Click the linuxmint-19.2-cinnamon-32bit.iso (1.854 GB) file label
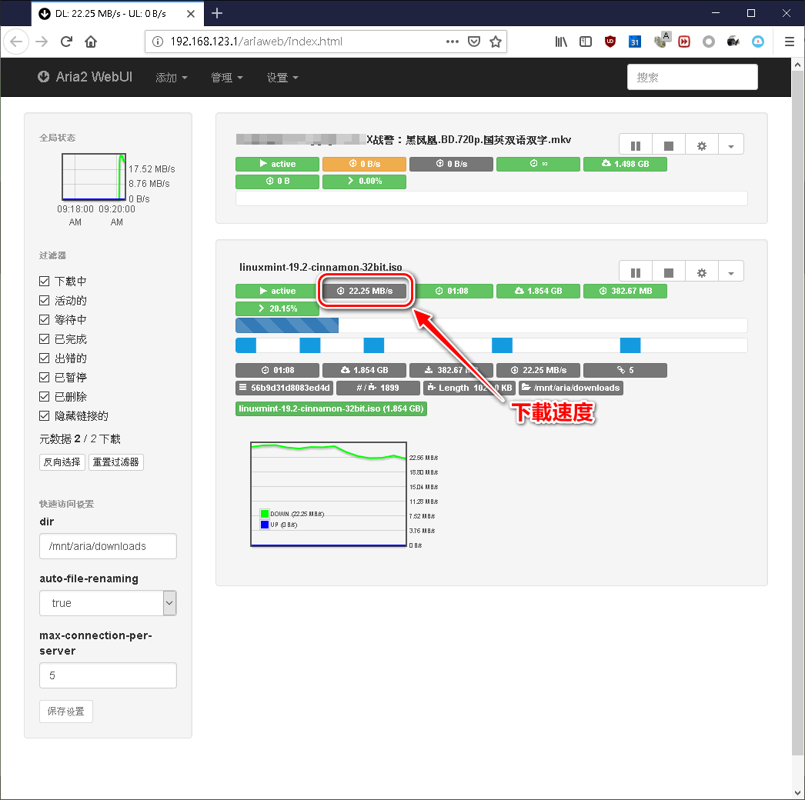Viewport: 805px width, 800px height. [331, 409]
